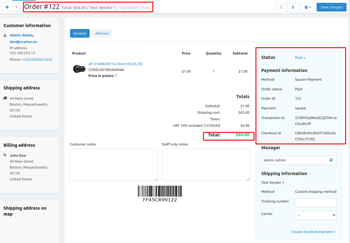Open the dropdown beside the back arrow

pos(17,7)
